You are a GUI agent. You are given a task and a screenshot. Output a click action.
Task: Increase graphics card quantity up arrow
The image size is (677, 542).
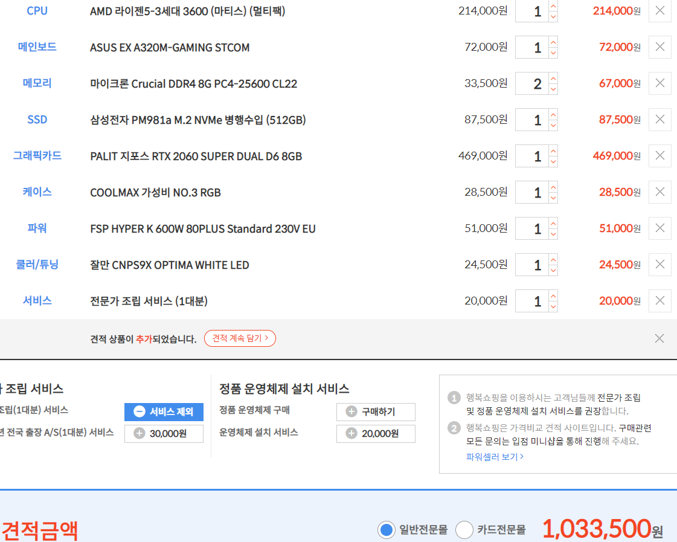point(553,150)
